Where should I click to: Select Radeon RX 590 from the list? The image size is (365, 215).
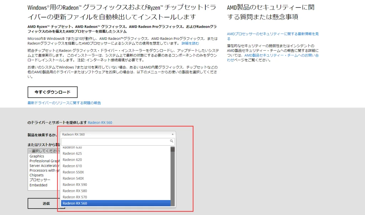coord(116,184)
